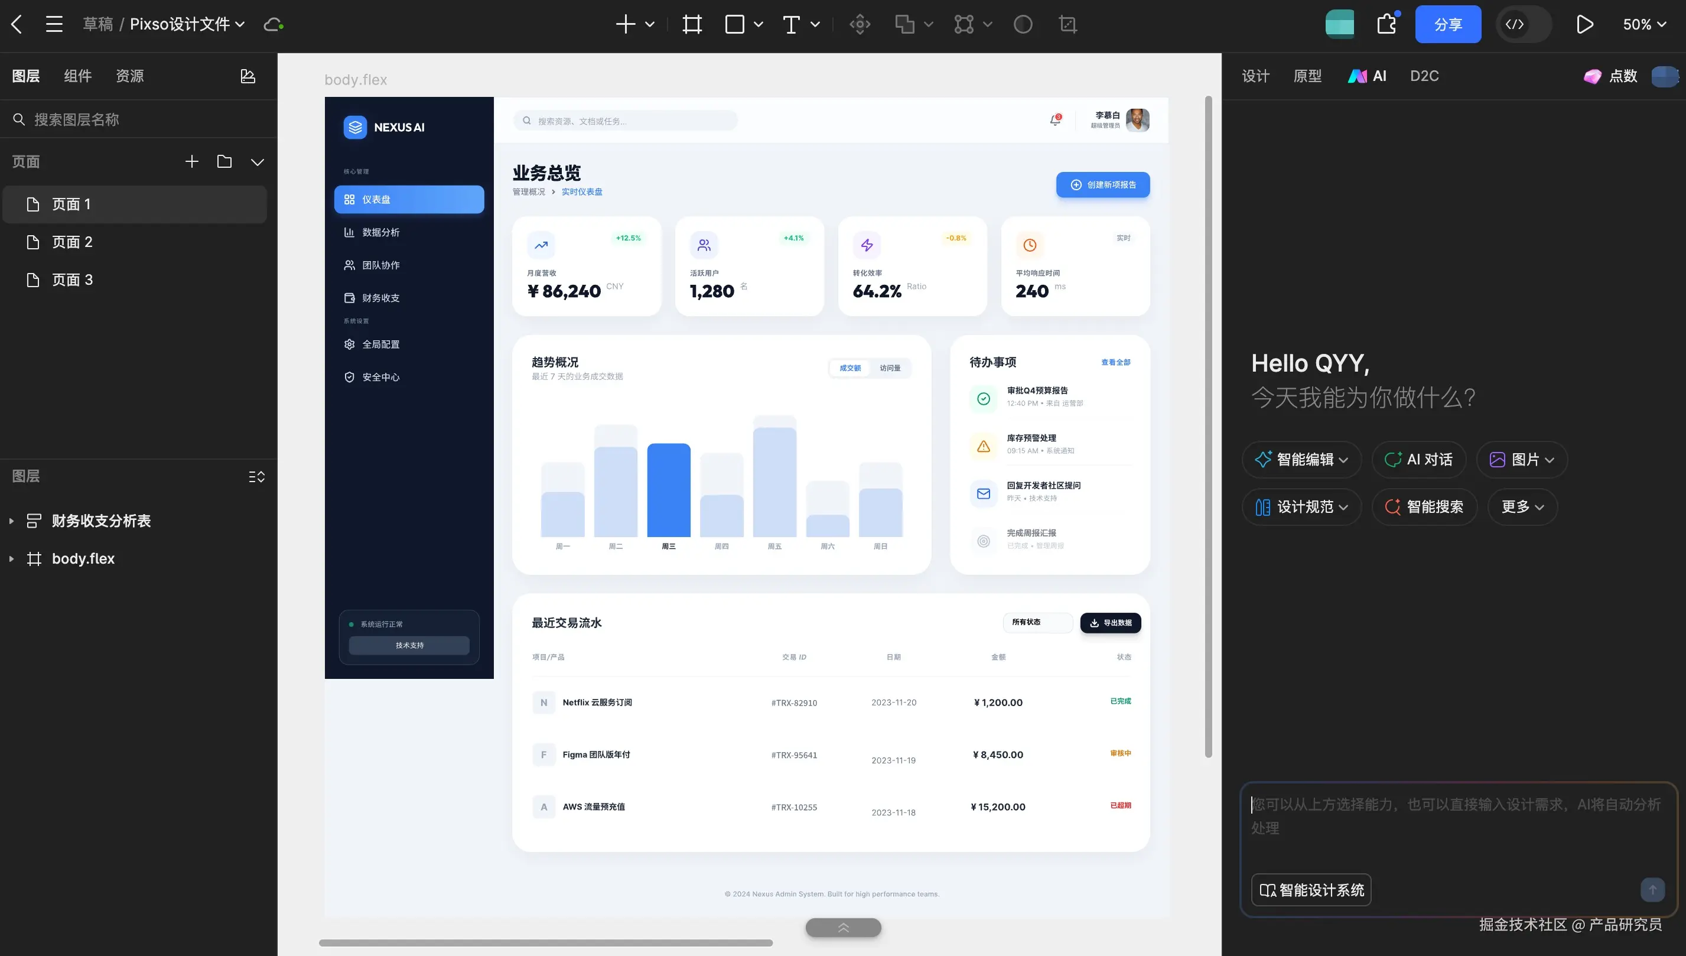
Task: Select the Frame tool in toolbar
Action: (x=692, y=25)
